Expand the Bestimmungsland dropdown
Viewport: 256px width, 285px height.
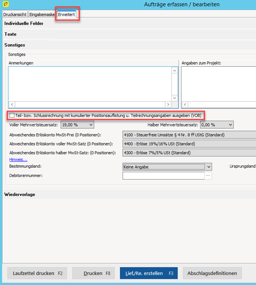click(x=209, y=167)
